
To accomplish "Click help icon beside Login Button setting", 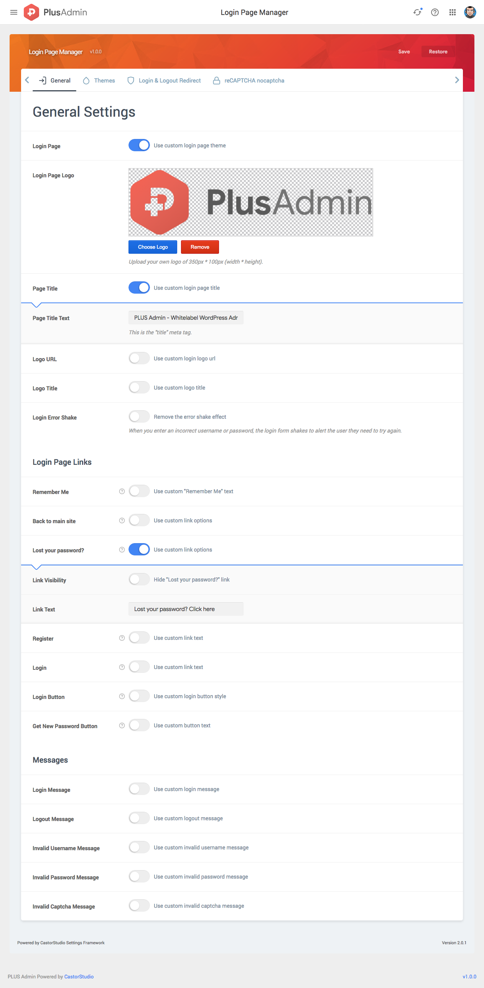I will coord(122,696).
